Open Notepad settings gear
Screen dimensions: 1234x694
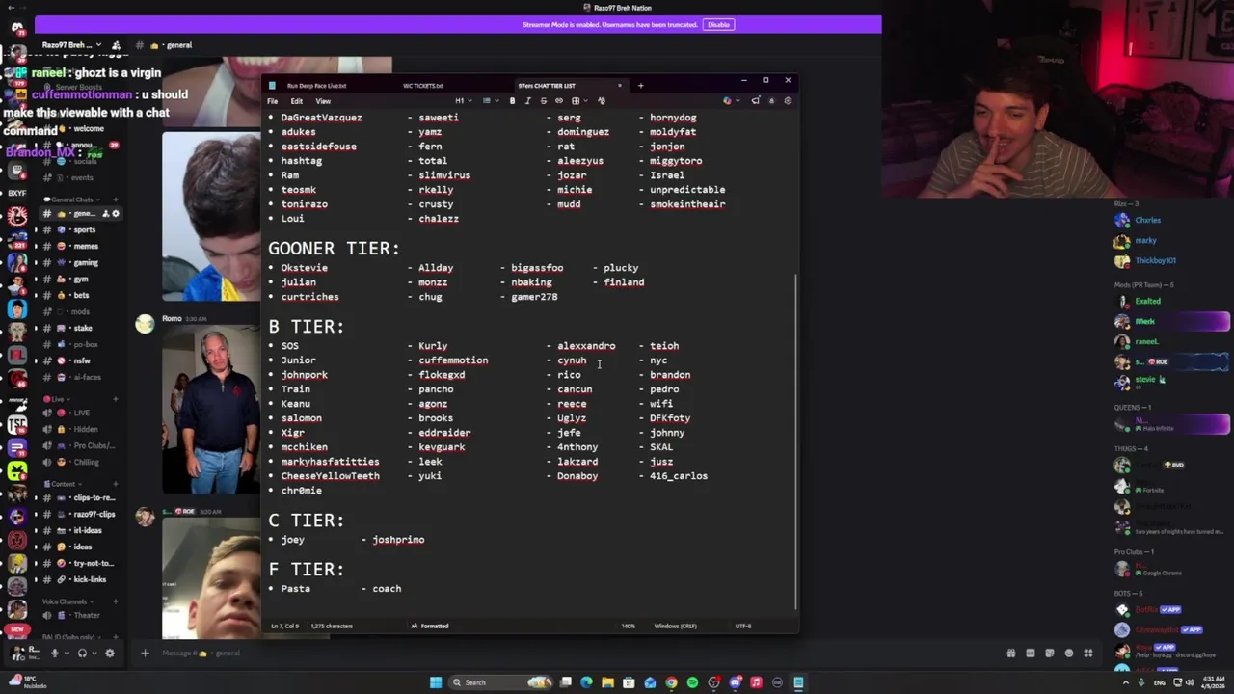[x=788, y=101]
